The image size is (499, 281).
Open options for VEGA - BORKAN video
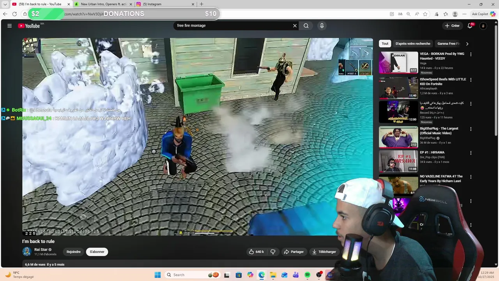471,54
